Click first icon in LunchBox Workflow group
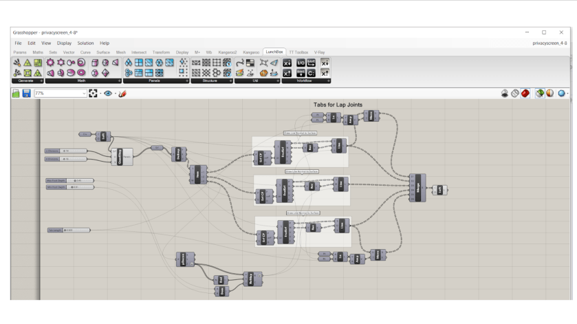577x324 pixels. point(287,63)
